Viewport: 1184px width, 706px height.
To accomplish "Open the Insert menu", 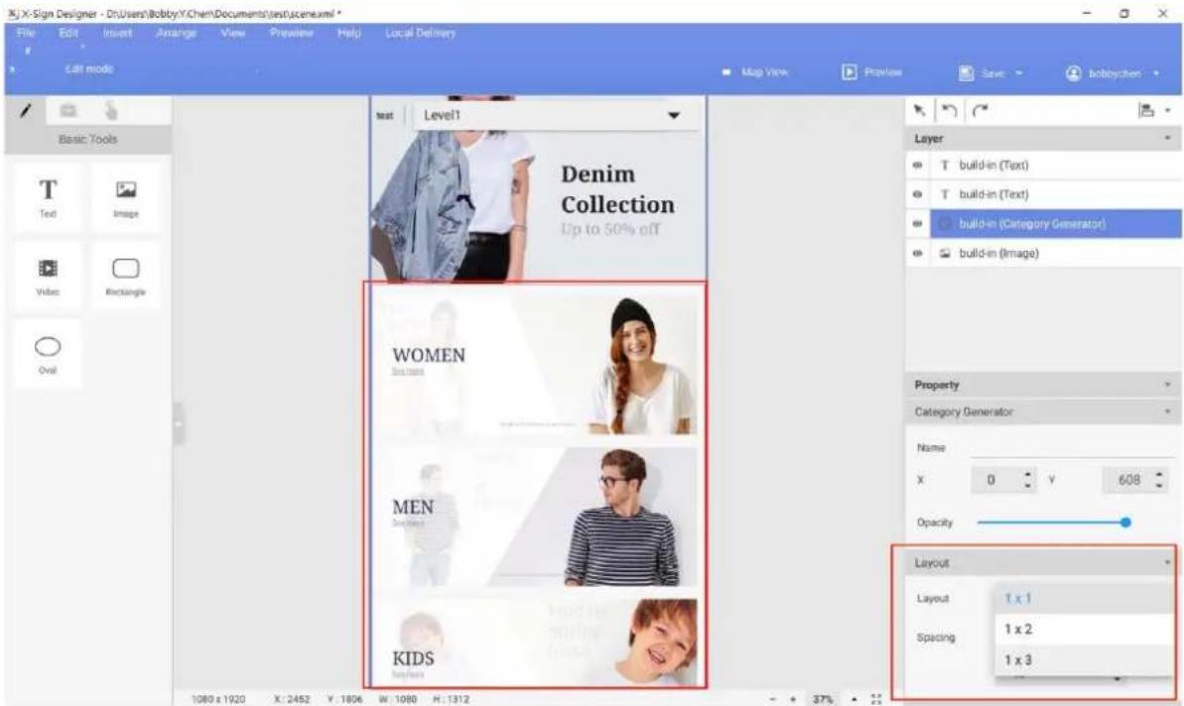I will [117, 33].
